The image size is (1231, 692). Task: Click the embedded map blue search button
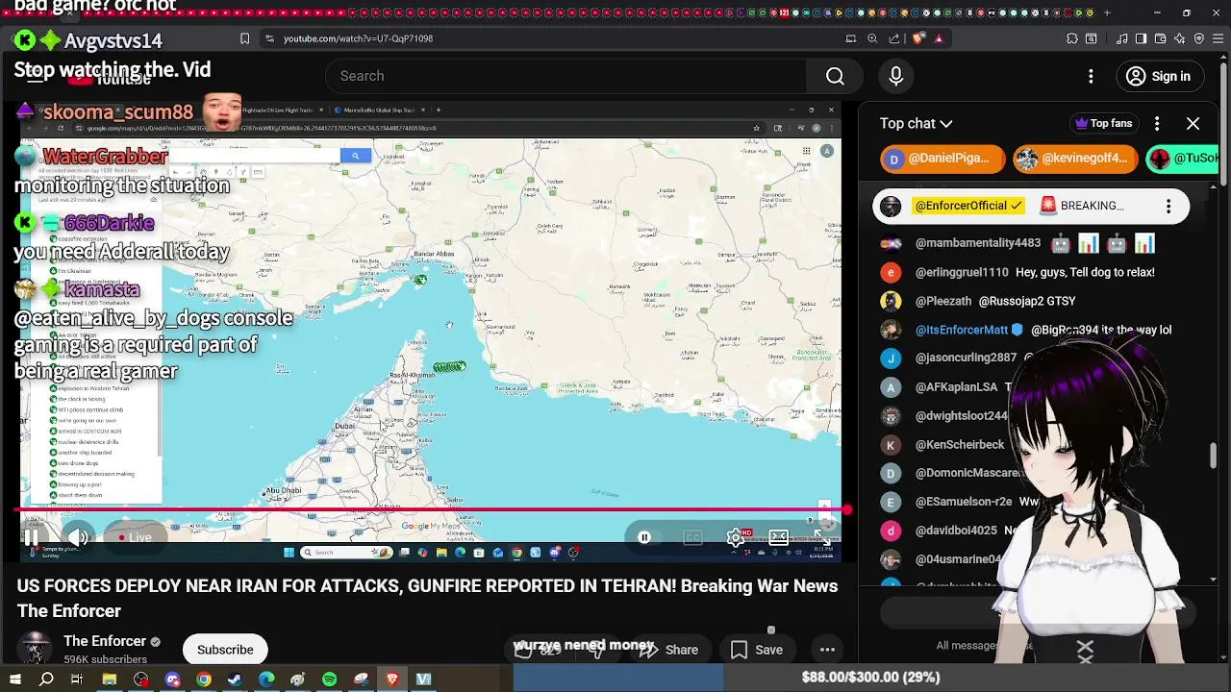[355, 156]
